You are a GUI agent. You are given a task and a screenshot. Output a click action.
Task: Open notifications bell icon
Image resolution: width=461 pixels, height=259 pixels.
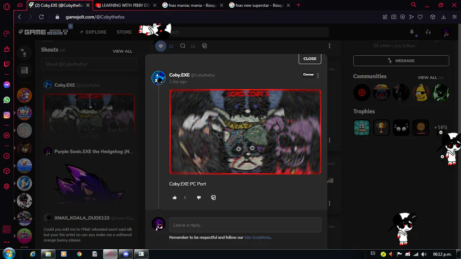pyautogui.click(x=412, y=32)
